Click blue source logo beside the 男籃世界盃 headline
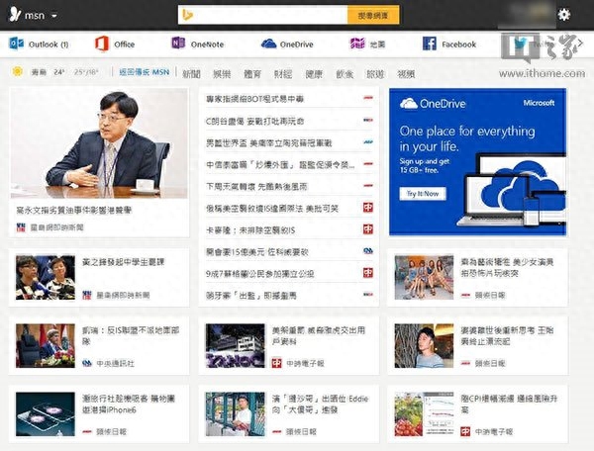The image size is (594, 451). (368, 142)
